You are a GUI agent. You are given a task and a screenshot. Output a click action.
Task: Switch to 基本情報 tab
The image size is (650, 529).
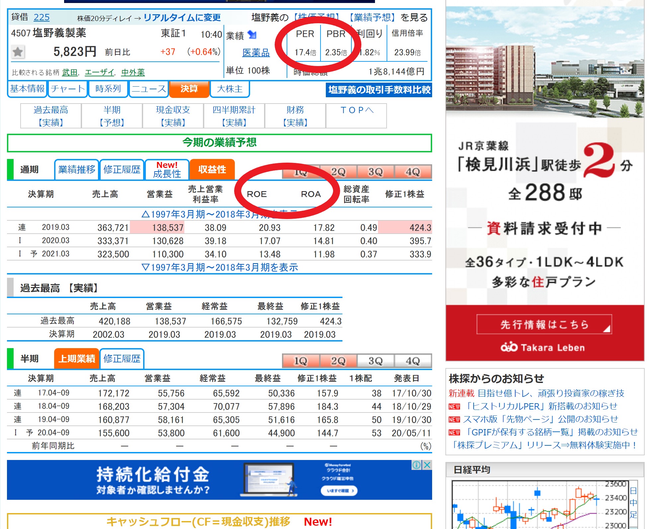[27, 89]
